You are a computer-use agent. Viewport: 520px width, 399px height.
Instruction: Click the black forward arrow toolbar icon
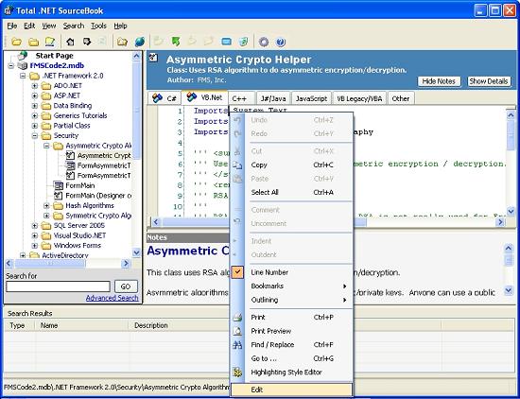87,42
